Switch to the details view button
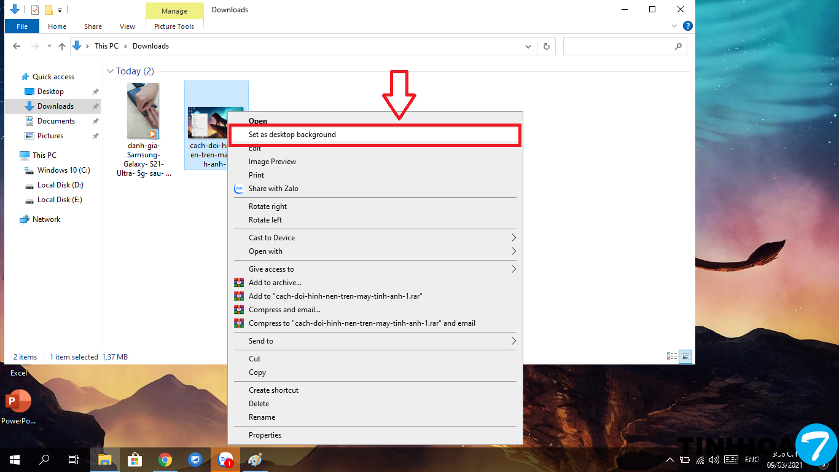Image resolution: width=839 pixels, height=472 pixels. pyautogui.click(x=672, y=356)
